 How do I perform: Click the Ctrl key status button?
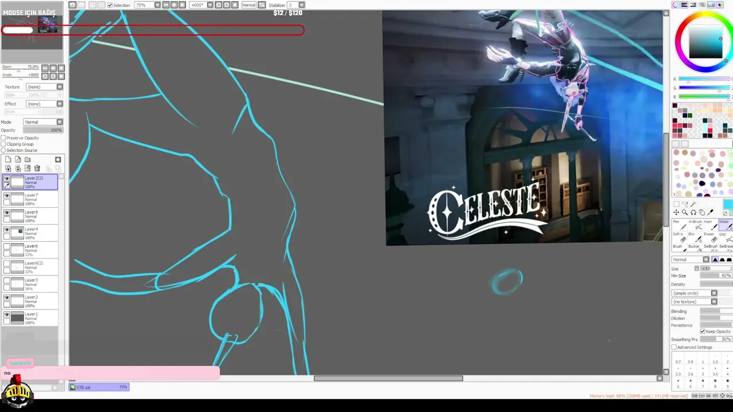(702, 396)
